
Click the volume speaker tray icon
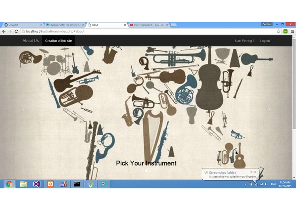click(x=266, y=184)
